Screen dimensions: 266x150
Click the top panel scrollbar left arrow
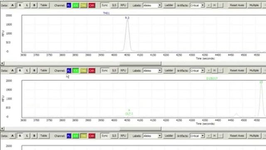coord(2,63)
